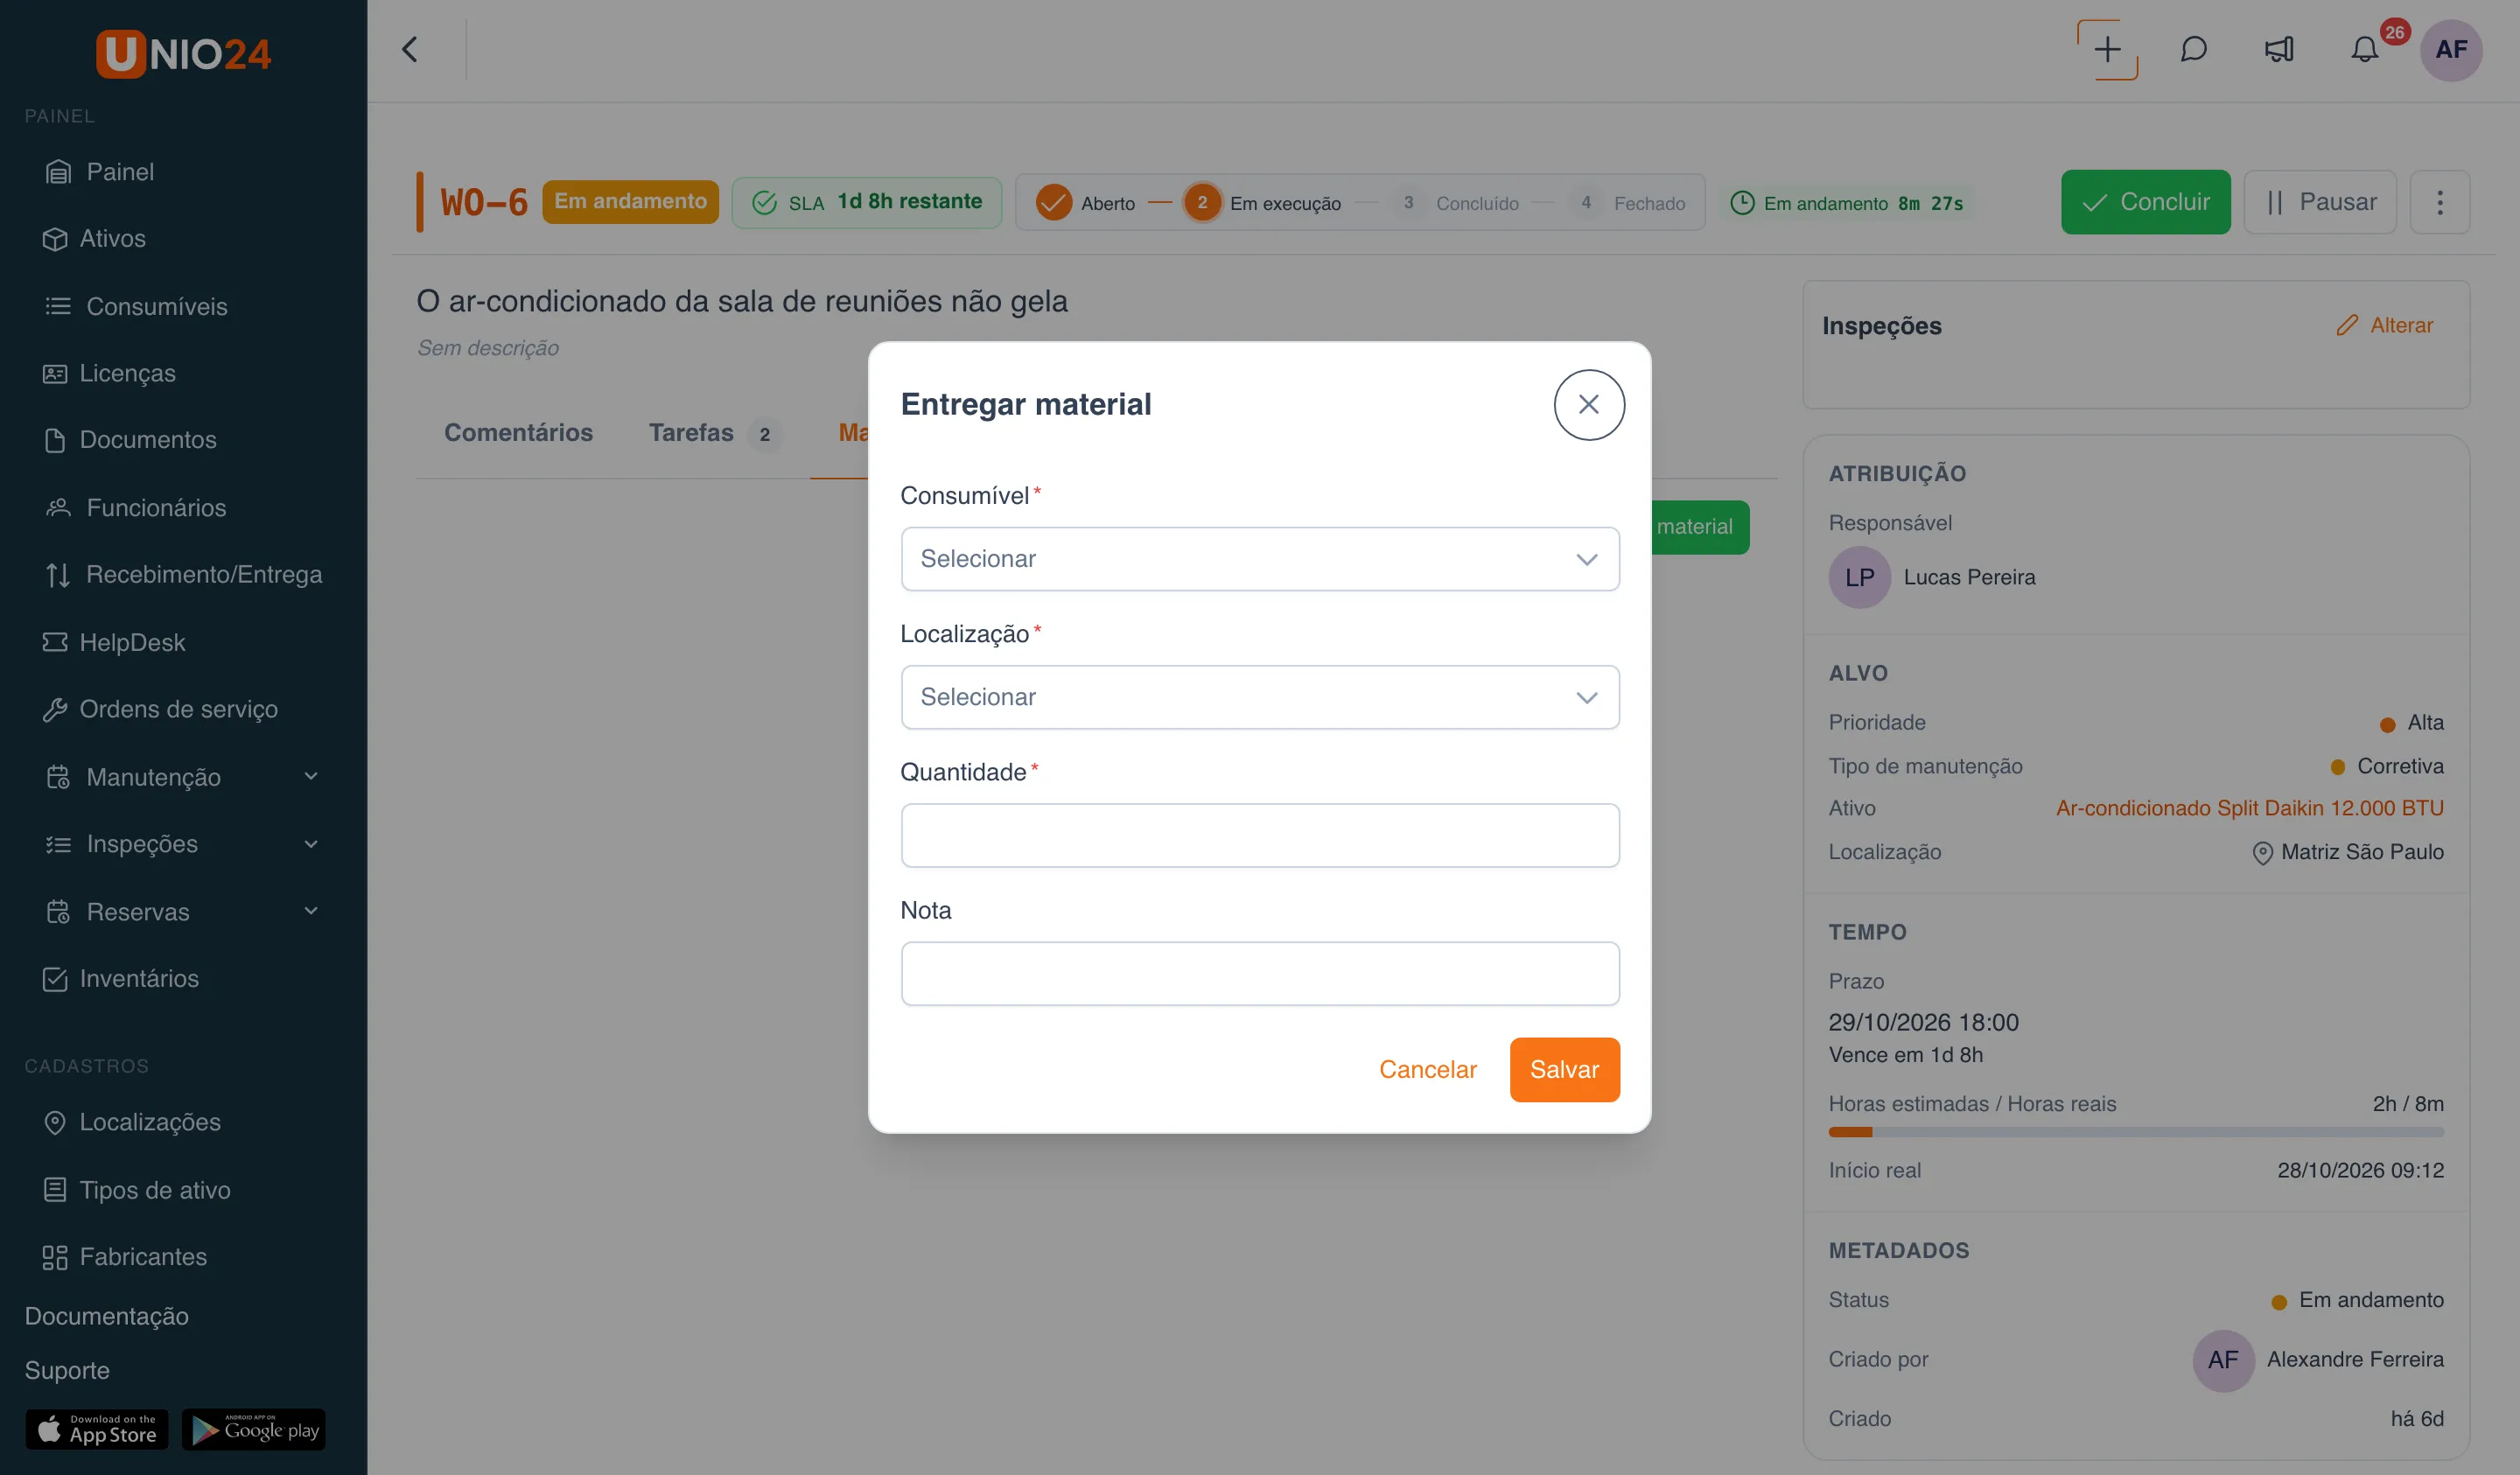
Task: Click the Recebimento/Entrega arrows icon
Action: point(58,574)
